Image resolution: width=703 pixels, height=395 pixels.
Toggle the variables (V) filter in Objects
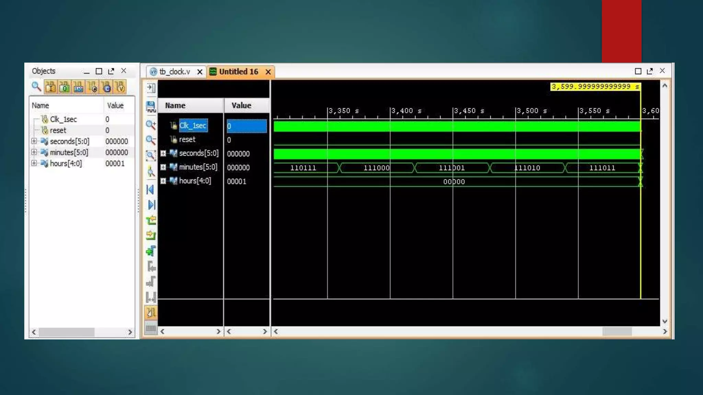[x=120, y=87]
